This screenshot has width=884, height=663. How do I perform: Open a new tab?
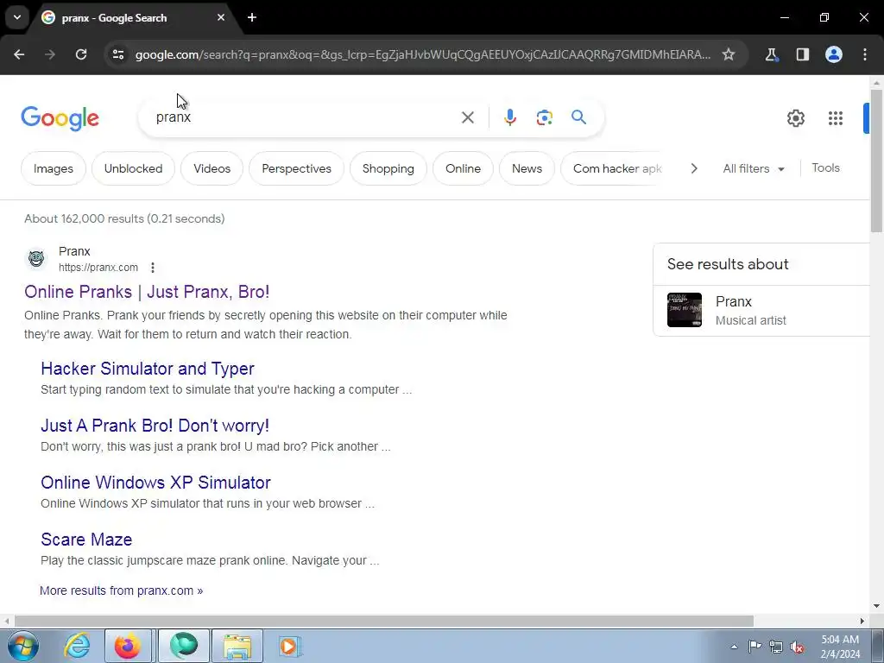pyautogui.click(x=252, y=17)
